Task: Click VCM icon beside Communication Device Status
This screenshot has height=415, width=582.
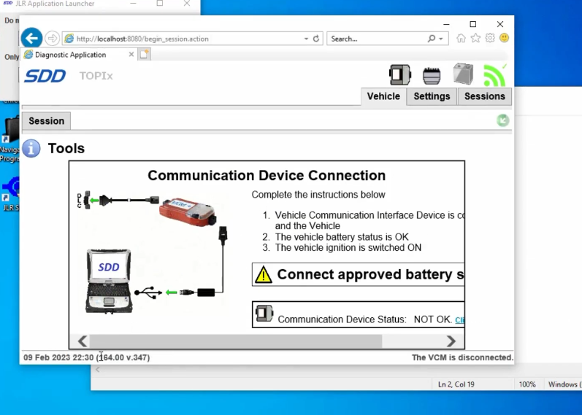Action: pyautogui.click(x=264, y=314)
